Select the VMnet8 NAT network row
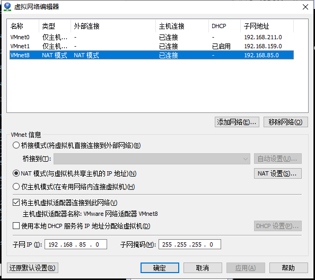The image size is (315, 280). tap(152, 55)
